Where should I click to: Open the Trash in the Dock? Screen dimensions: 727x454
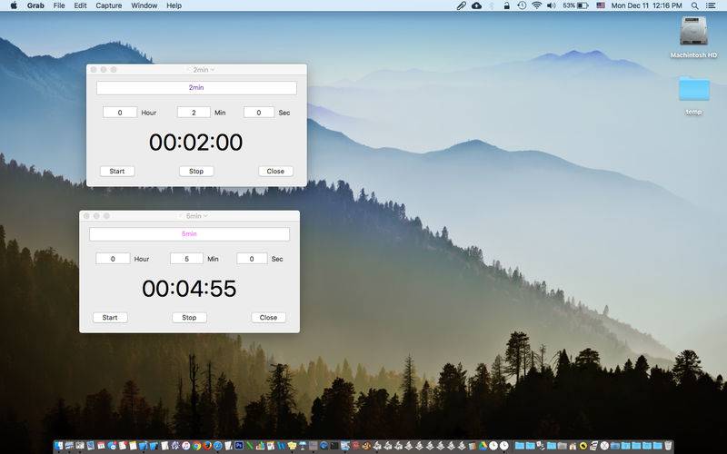[668, 446]
